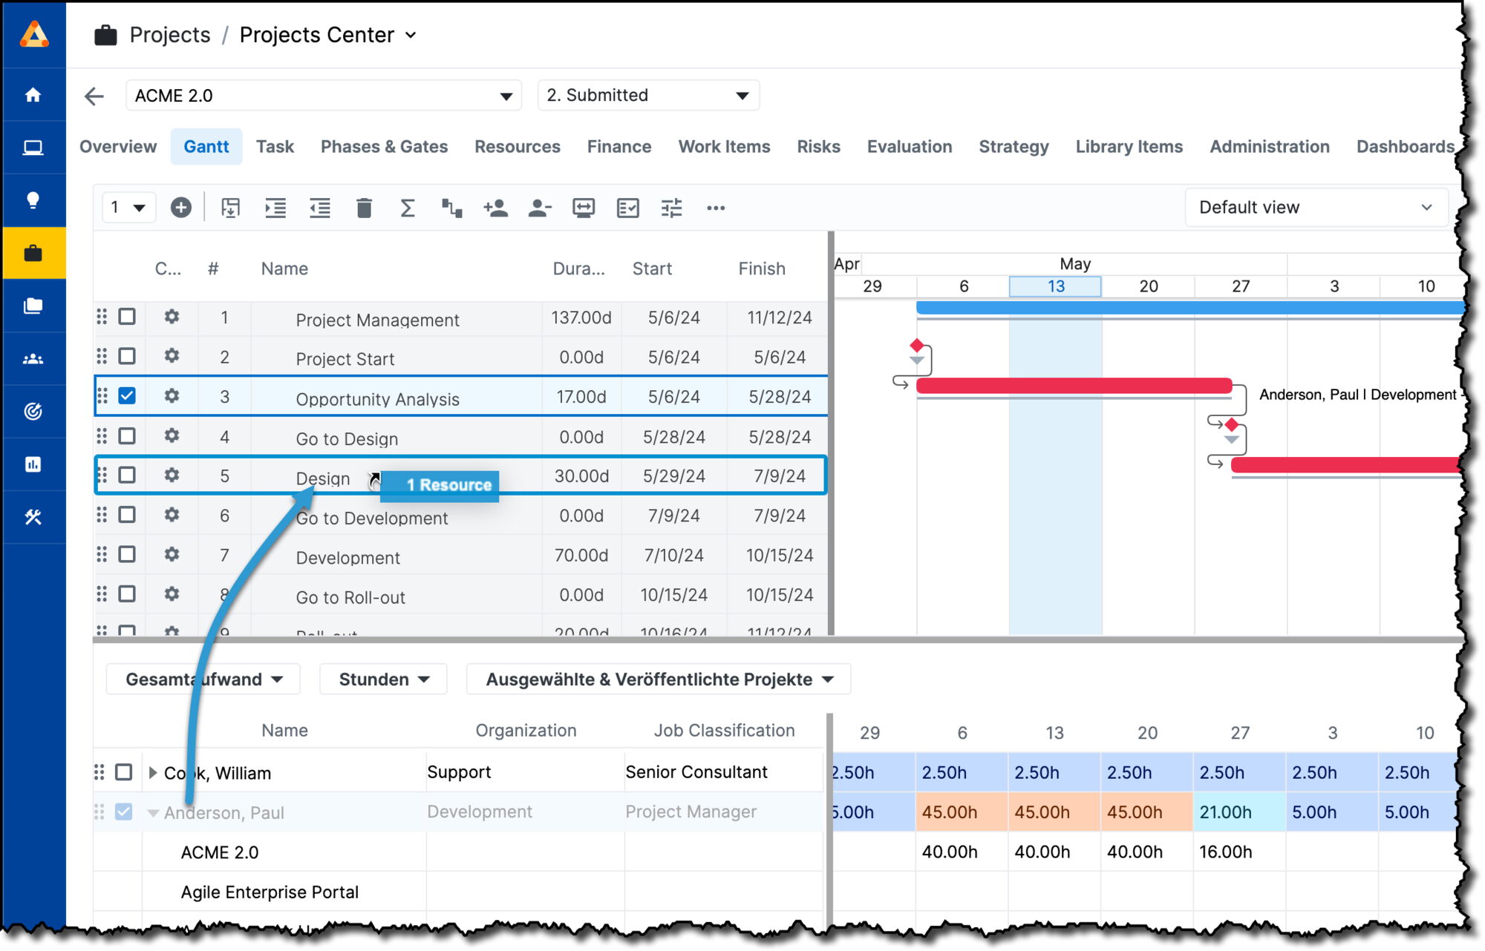Click the back arrow next to ACME 2.0
The height and width of the screenshot is (951, 1485).
[94, 96]
